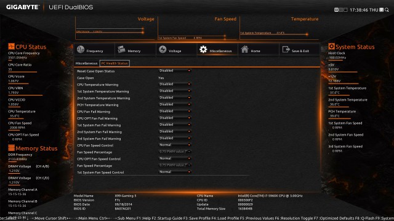Go to the Home menu label
Screen dimensions: 394x221
pos(255,51)
